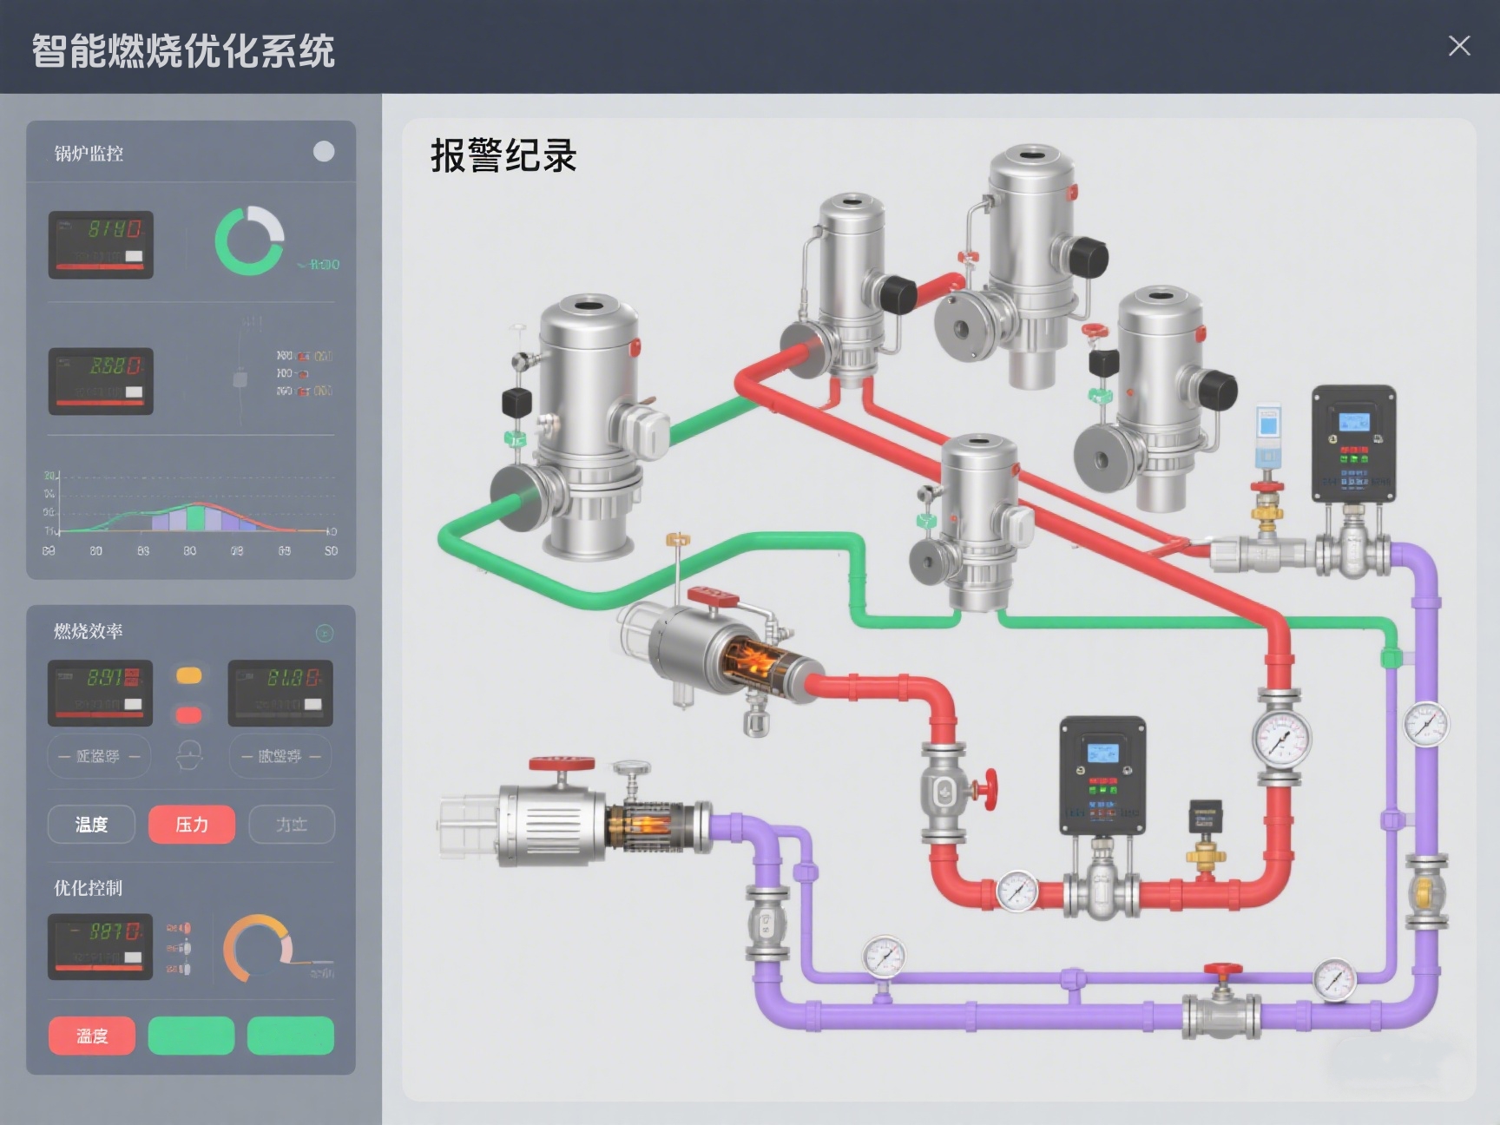Viewport: 1500px width, 1125px height.
Task: Switch to the red 压力 tab
Action: [192, 824]
